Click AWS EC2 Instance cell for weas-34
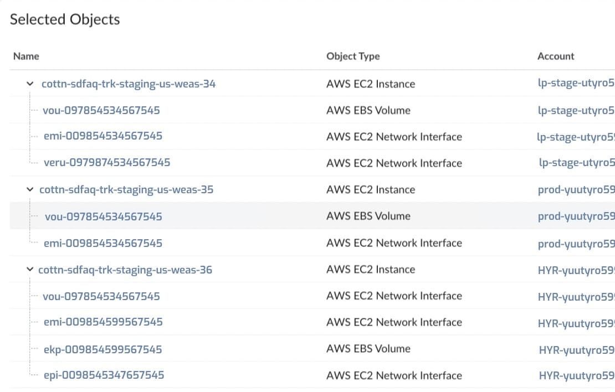 click(x=370, y=84)
